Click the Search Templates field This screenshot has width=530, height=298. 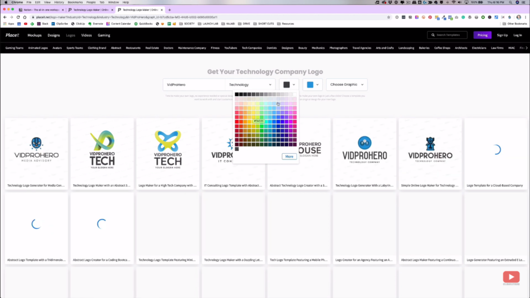447,35
